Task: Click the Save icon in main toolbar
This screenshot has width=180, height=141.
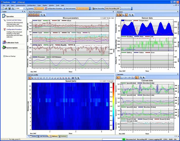Action: point(9,8)
